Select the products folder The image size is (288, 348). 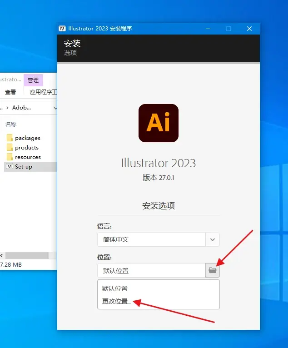[27, 148]
